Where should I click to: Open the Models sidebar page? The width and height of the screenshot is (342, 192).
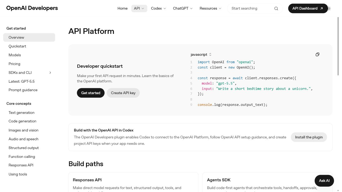[x=29, y=55]
